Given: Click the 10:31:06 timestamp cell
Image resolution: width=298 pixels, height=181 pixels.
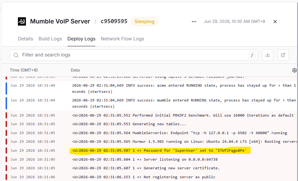Looking at the screenshot, I should pyautogui.click(x=33, y=177).
